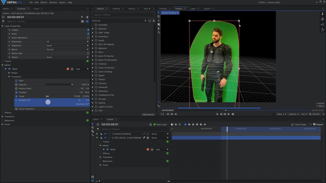This screenshot has height=183, width=326.
Task: Select the rectangle mask tool in viewer
Action: tap(159, 24)
